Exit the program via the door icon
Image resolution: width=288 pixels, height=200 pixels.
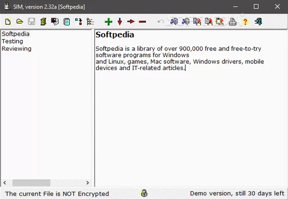[258, 22]
